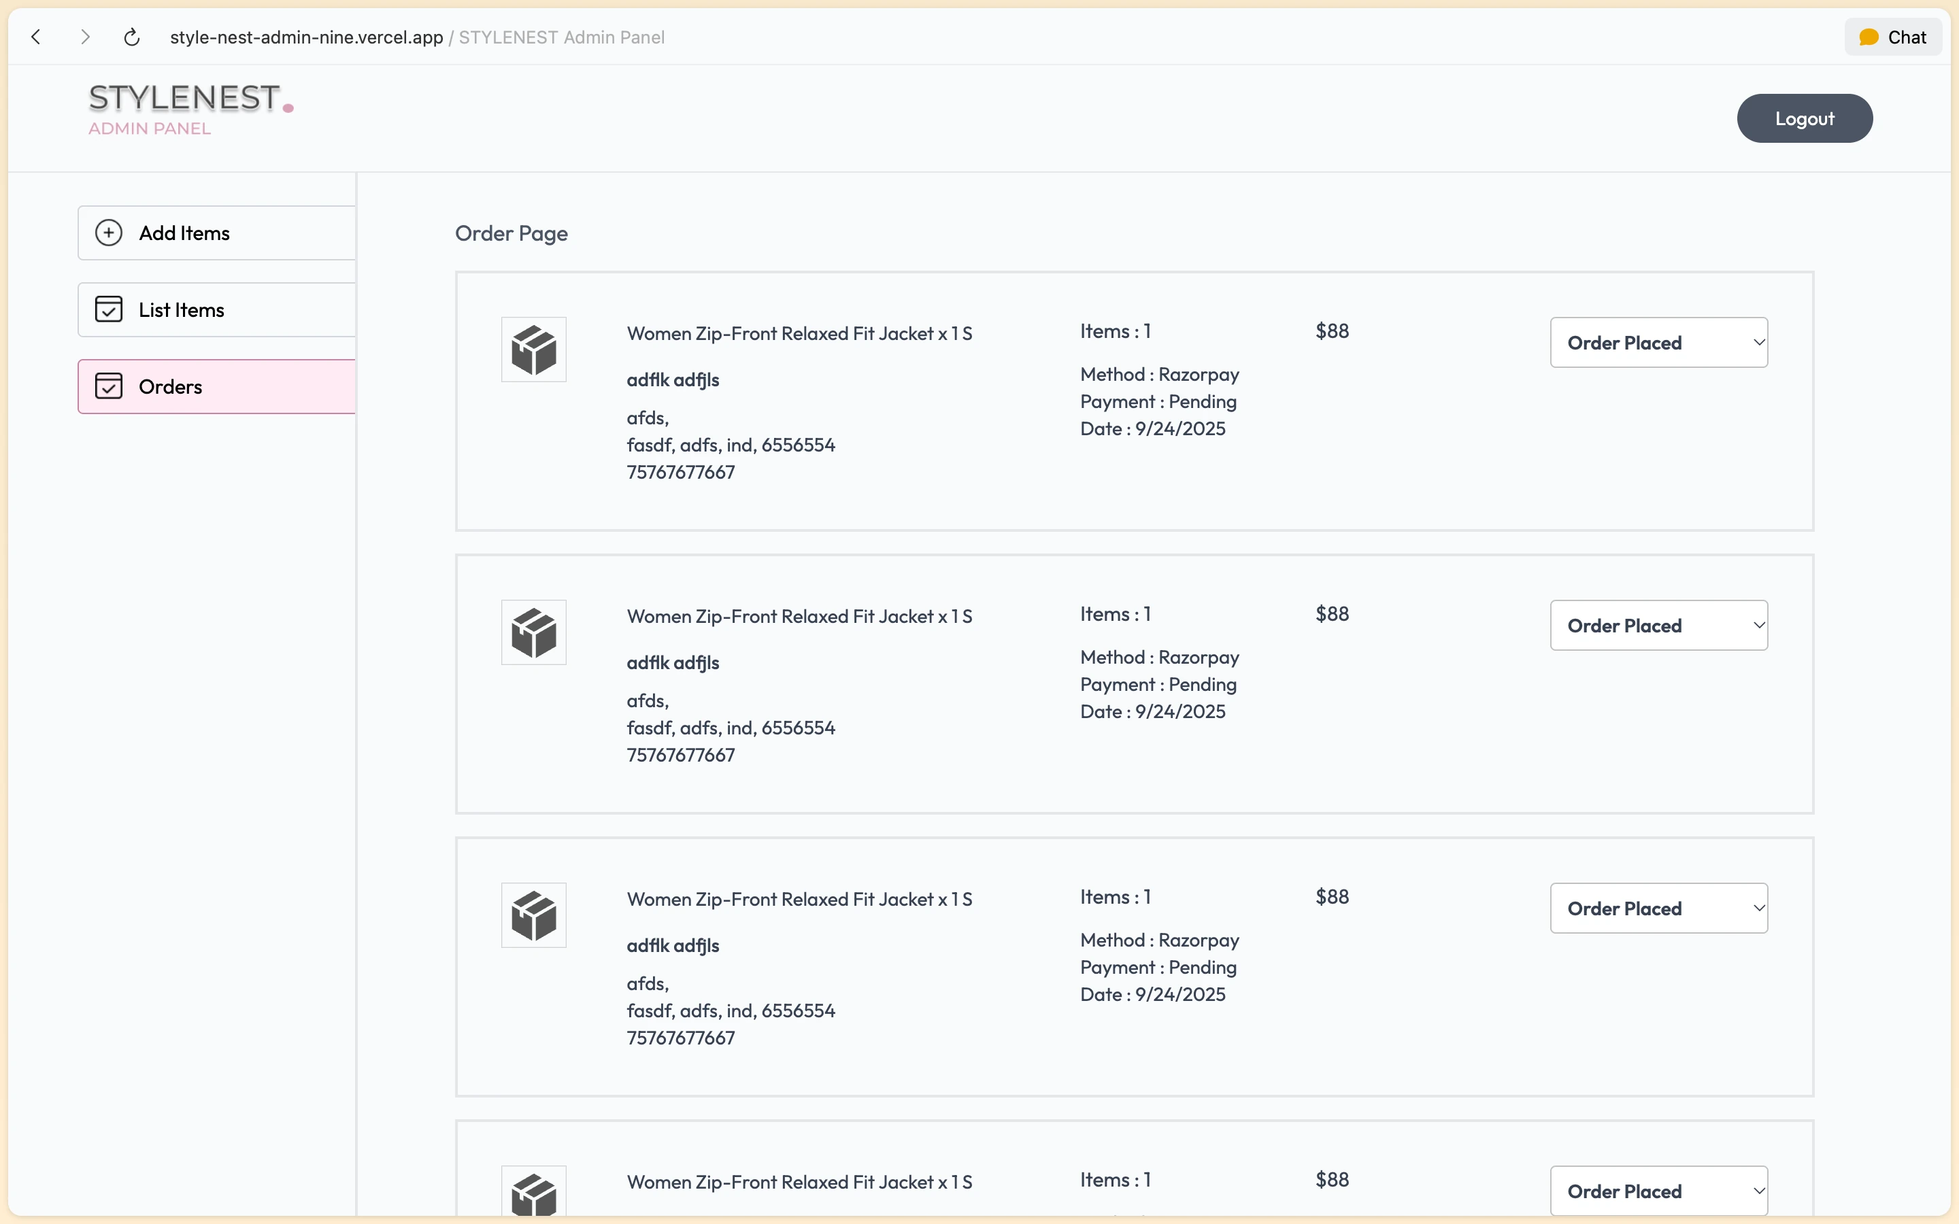Click Items : 1 in the third order
The image size is (1959, 1224).
click(x=1116, y=897)
